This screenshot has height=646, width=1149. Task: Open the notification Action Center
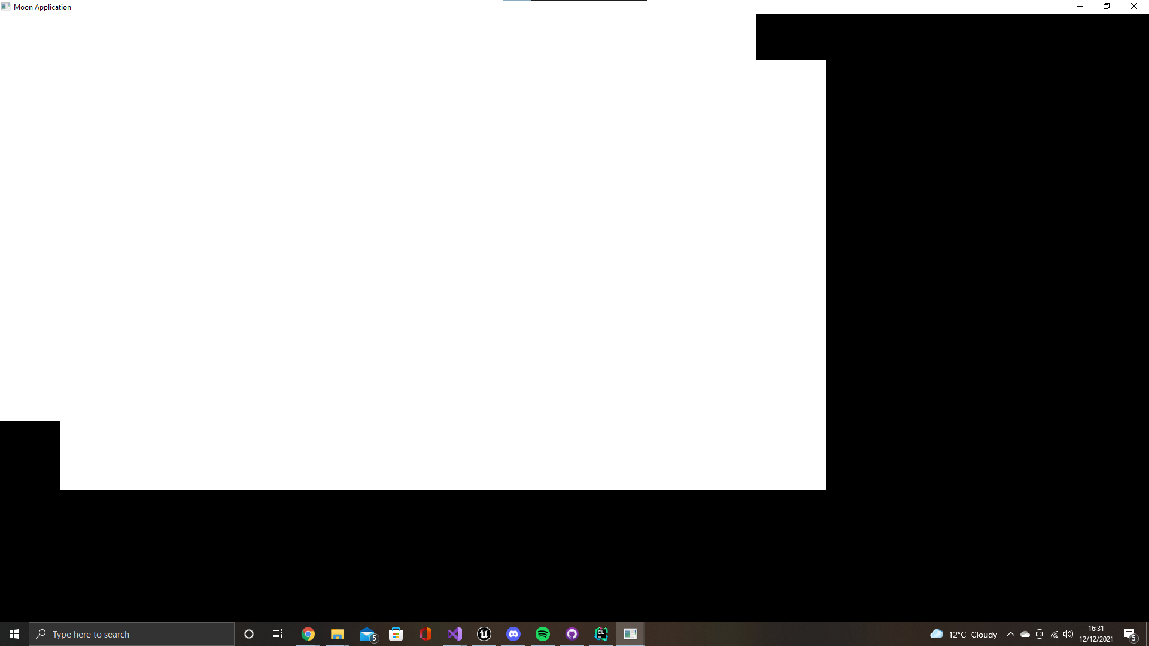[x=1130, y=634]
